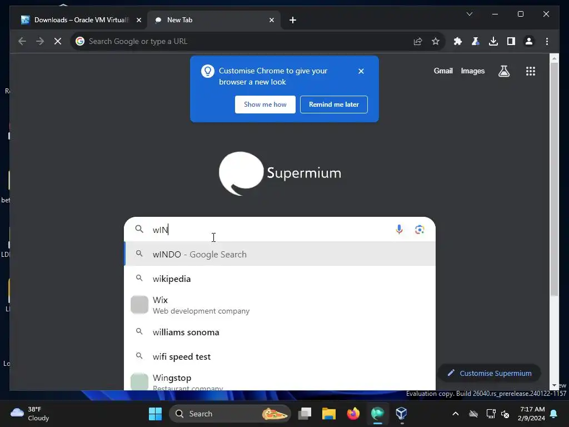Focus the address bar URL field
Viewport: 569px width, 427px height.
pyautogui.click(x=243, y=41)
